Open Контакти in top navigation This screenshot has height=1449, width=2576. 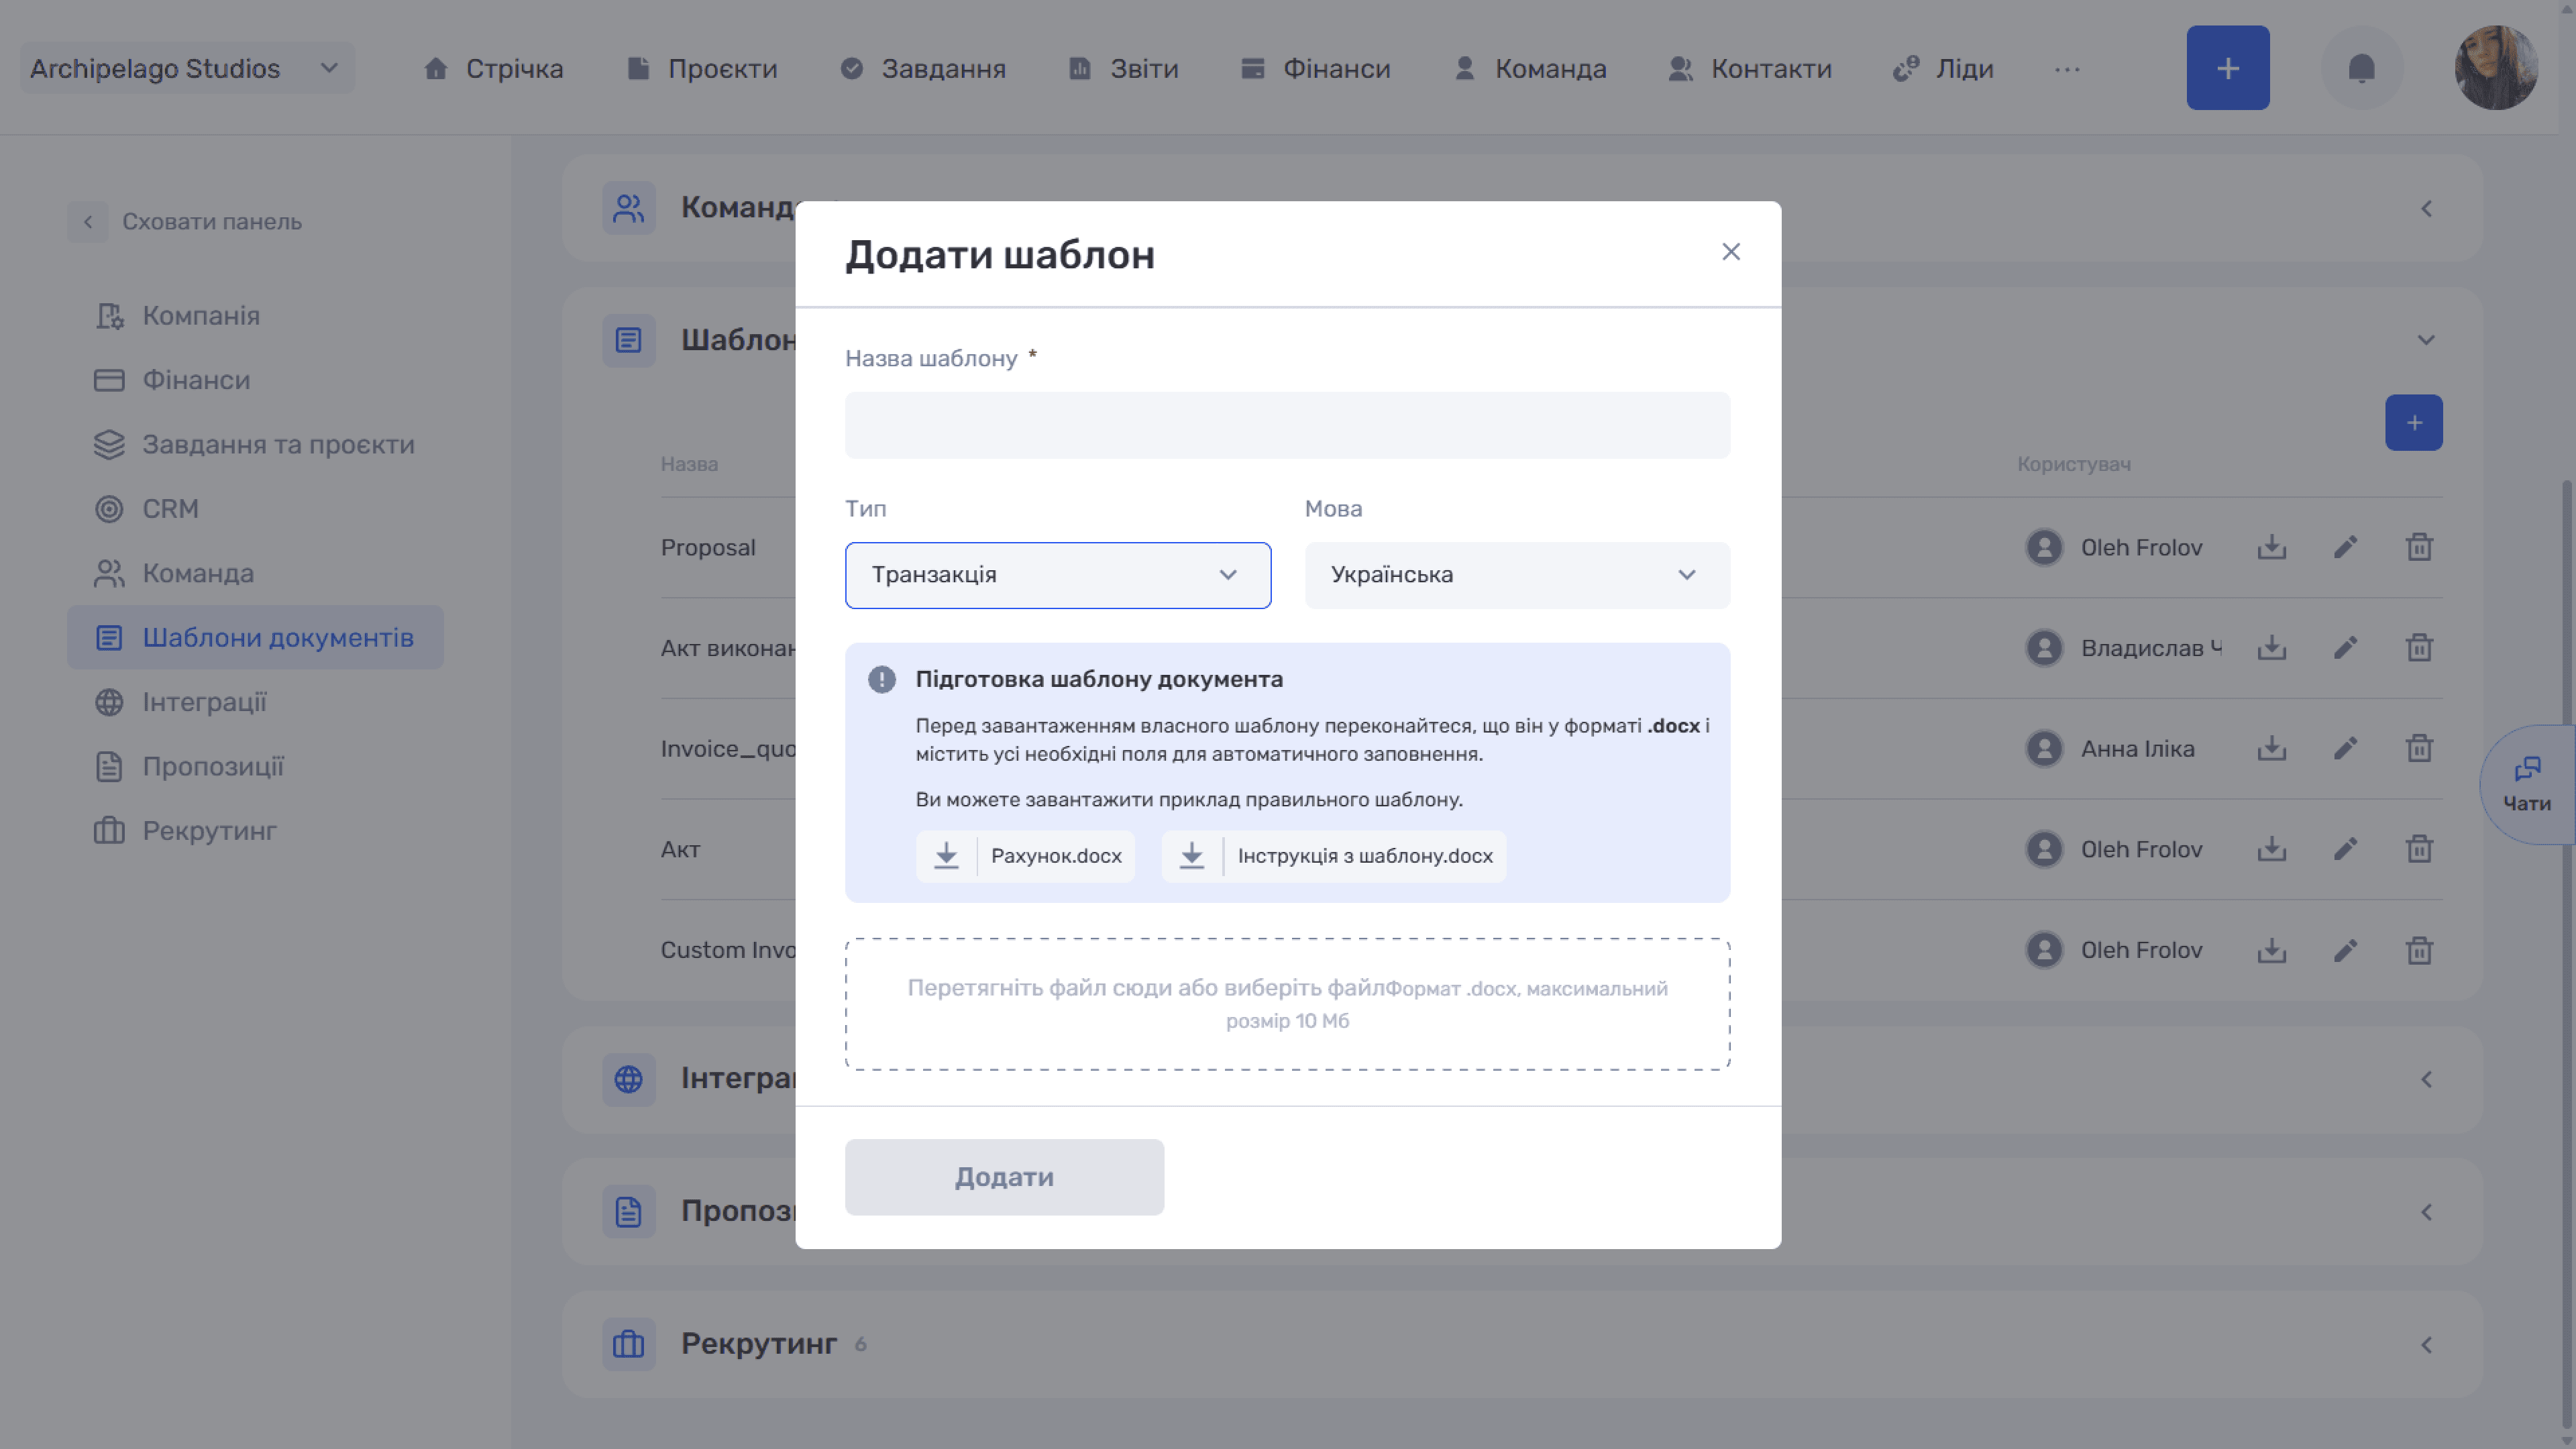coord(1750,68)
